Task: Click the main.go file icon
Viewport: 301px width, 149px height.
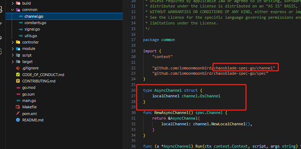Action: click(x=18, y=101)
